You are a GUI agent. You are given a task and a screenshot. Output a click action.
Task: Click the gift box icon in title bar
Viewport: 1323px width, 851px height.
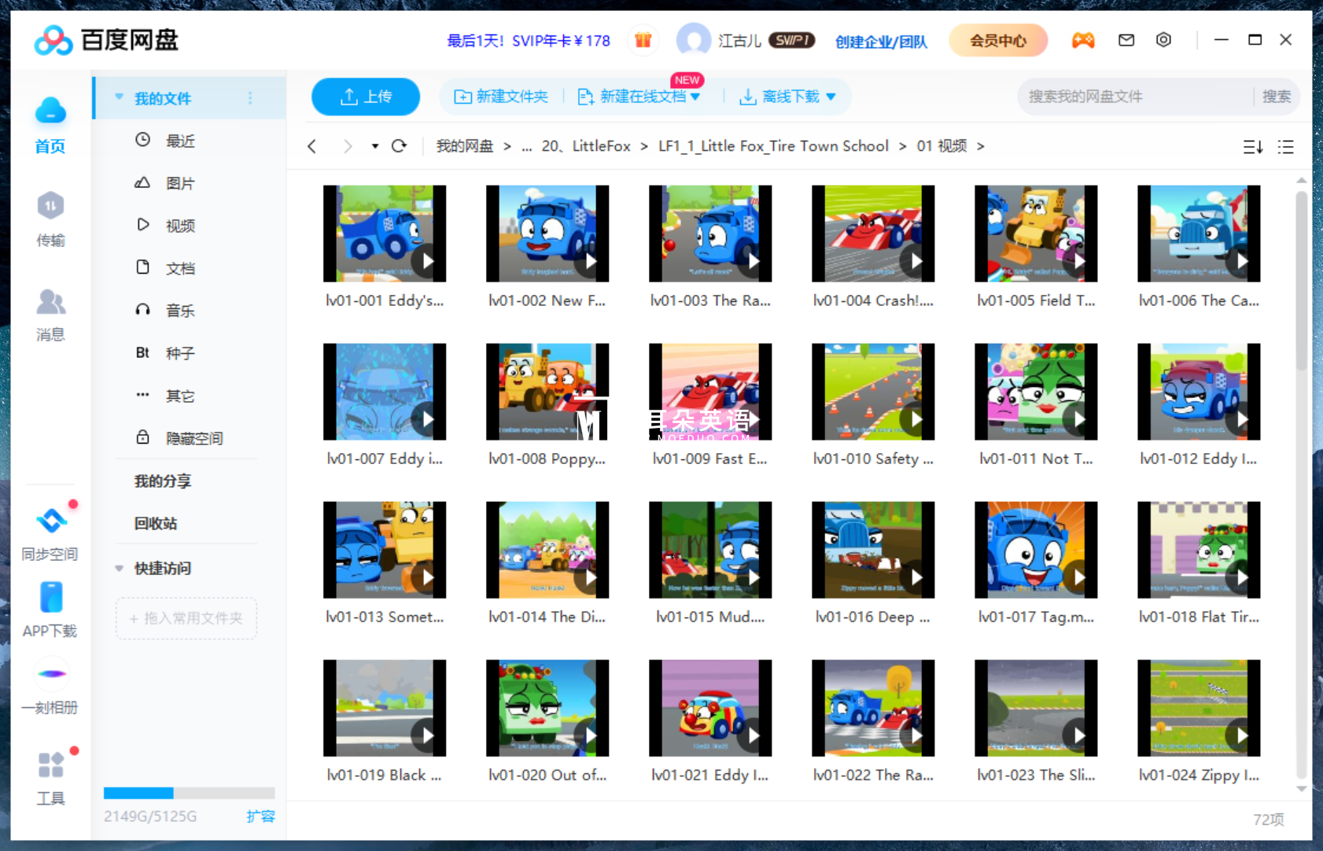point(643,40)
